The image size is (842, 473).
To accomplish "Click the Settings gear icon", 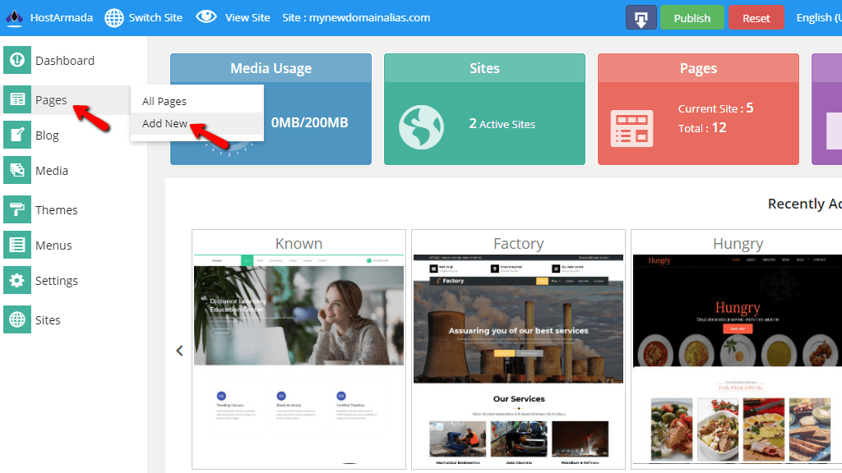I will pyautogui.click(x=17, y=280).
